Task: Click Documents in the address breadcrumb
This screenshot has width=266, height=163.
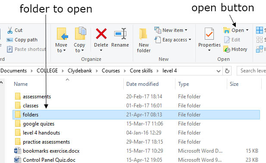Action: tap(13, 71)
